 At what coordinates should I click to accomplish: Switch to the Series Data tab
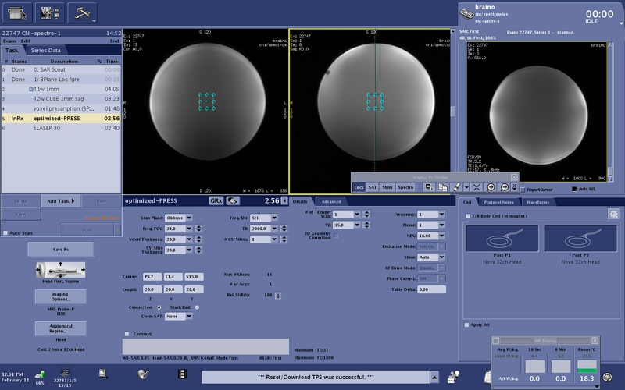(46, 51)
